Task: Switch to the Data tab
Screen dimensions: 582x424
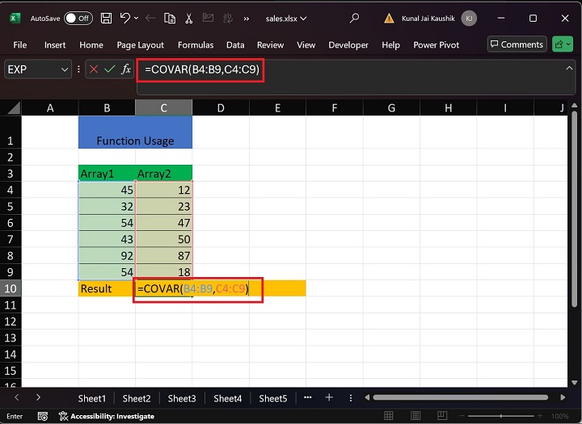Action: point(235,45)
